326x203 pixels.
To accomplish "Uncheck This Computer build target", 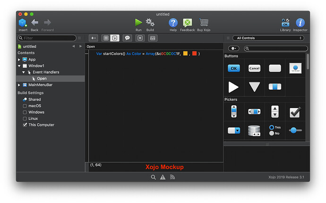I will click(x=25, y=125).
